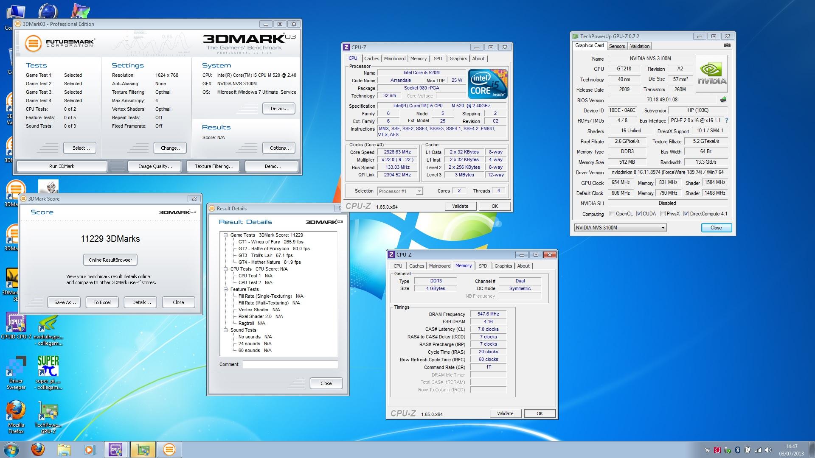Viewport: 815px width, 458px height.
Task: Open TechPowerUp GPU-Z desktop shortcut
Action: coord(48,417)
